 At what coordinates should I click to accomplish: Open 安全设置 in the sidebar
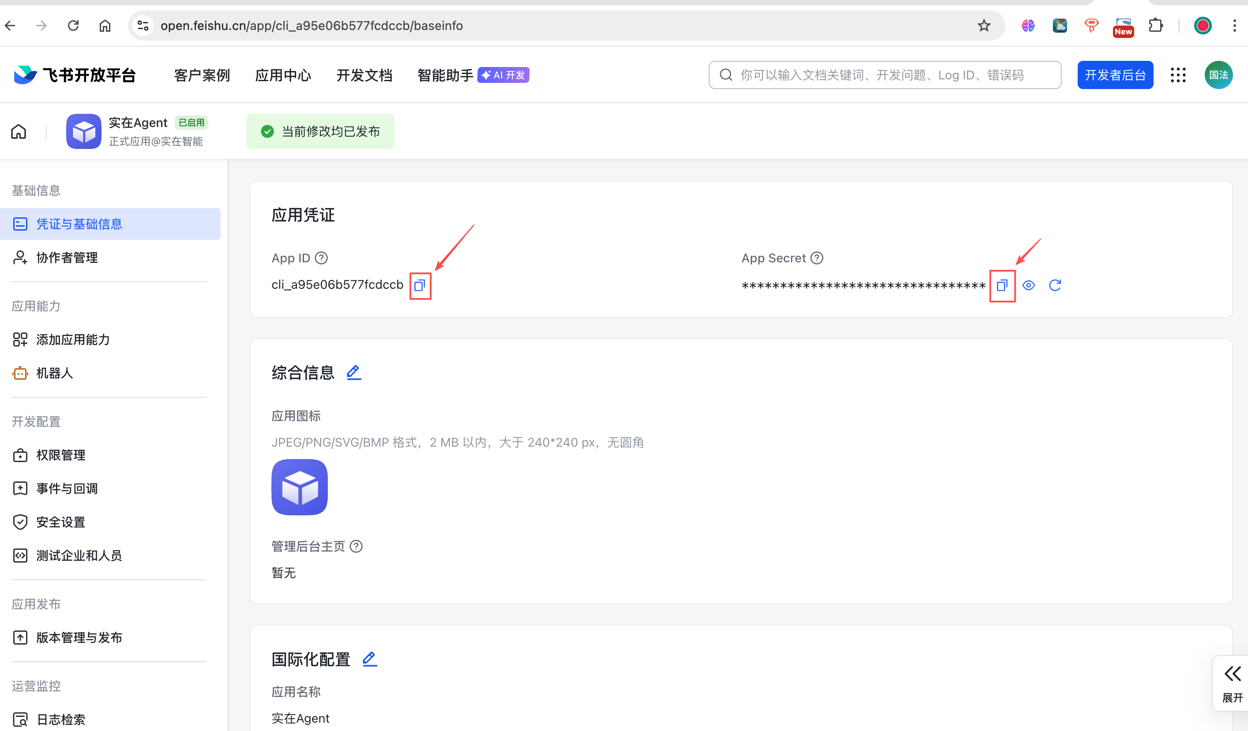click(x=110, y=522)
